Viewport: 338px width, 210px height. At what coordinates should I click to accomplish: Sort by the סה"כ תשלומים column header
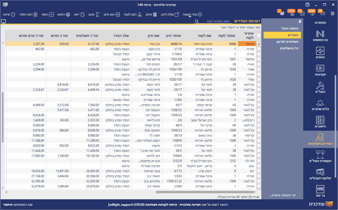click(x=87, y=36)
